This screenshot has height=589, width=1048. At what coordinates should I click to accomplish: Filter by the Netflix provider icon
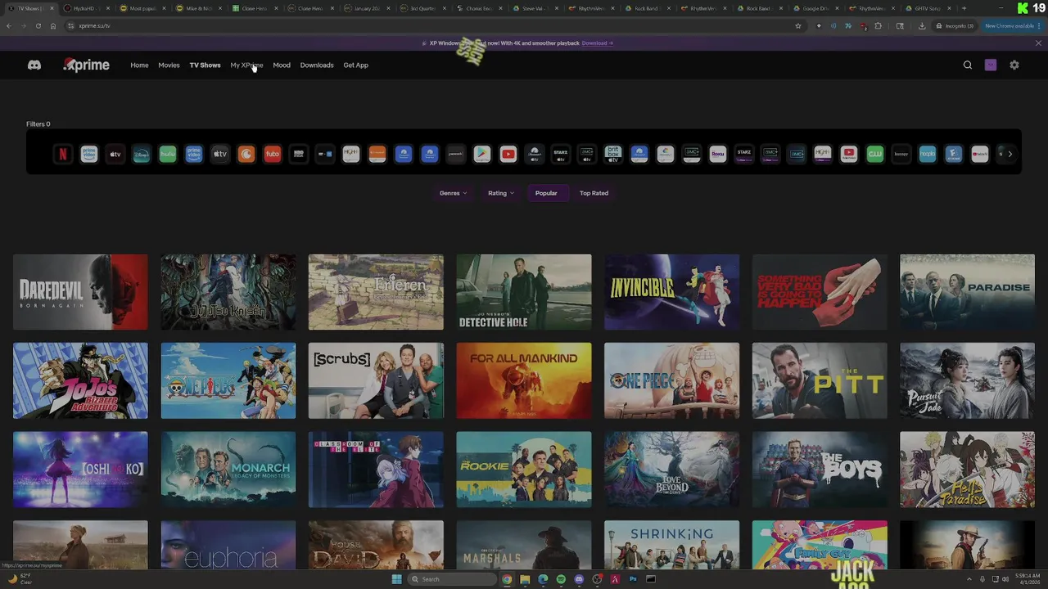[x=63, y=154]
